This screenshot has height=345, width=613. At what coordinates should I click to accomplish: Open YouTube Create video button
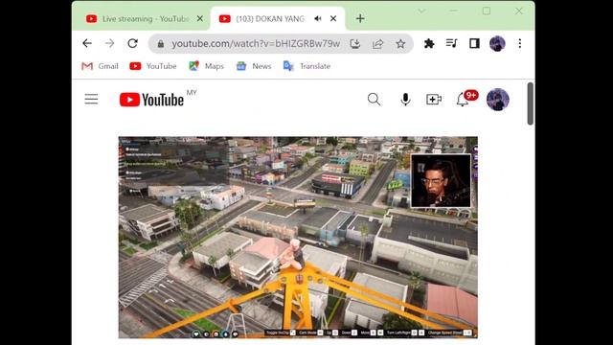(434, 100)
